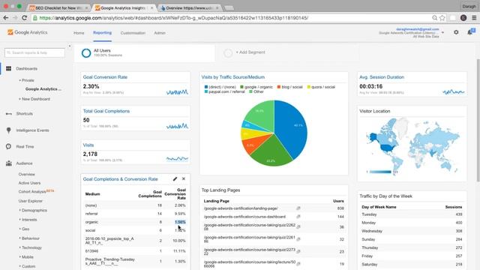Click the browser address bar URL

coord(173,18)
